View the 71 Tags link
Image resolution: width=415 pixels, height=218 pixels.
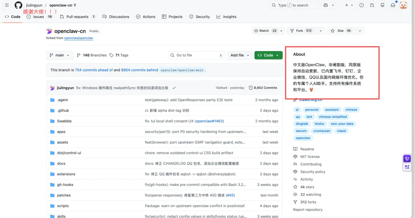(119, 55)
